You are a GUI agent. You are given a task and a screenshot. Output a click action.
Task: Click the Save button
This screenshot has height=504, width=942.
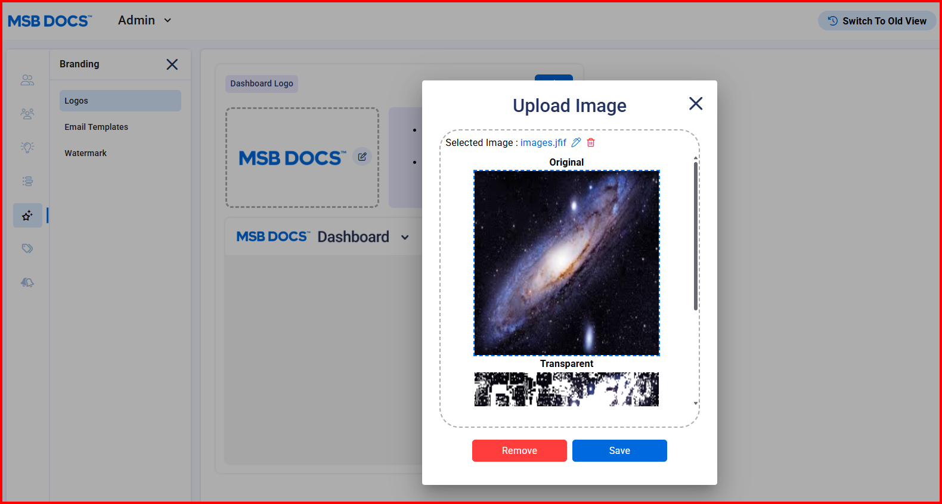click(619, 450)
